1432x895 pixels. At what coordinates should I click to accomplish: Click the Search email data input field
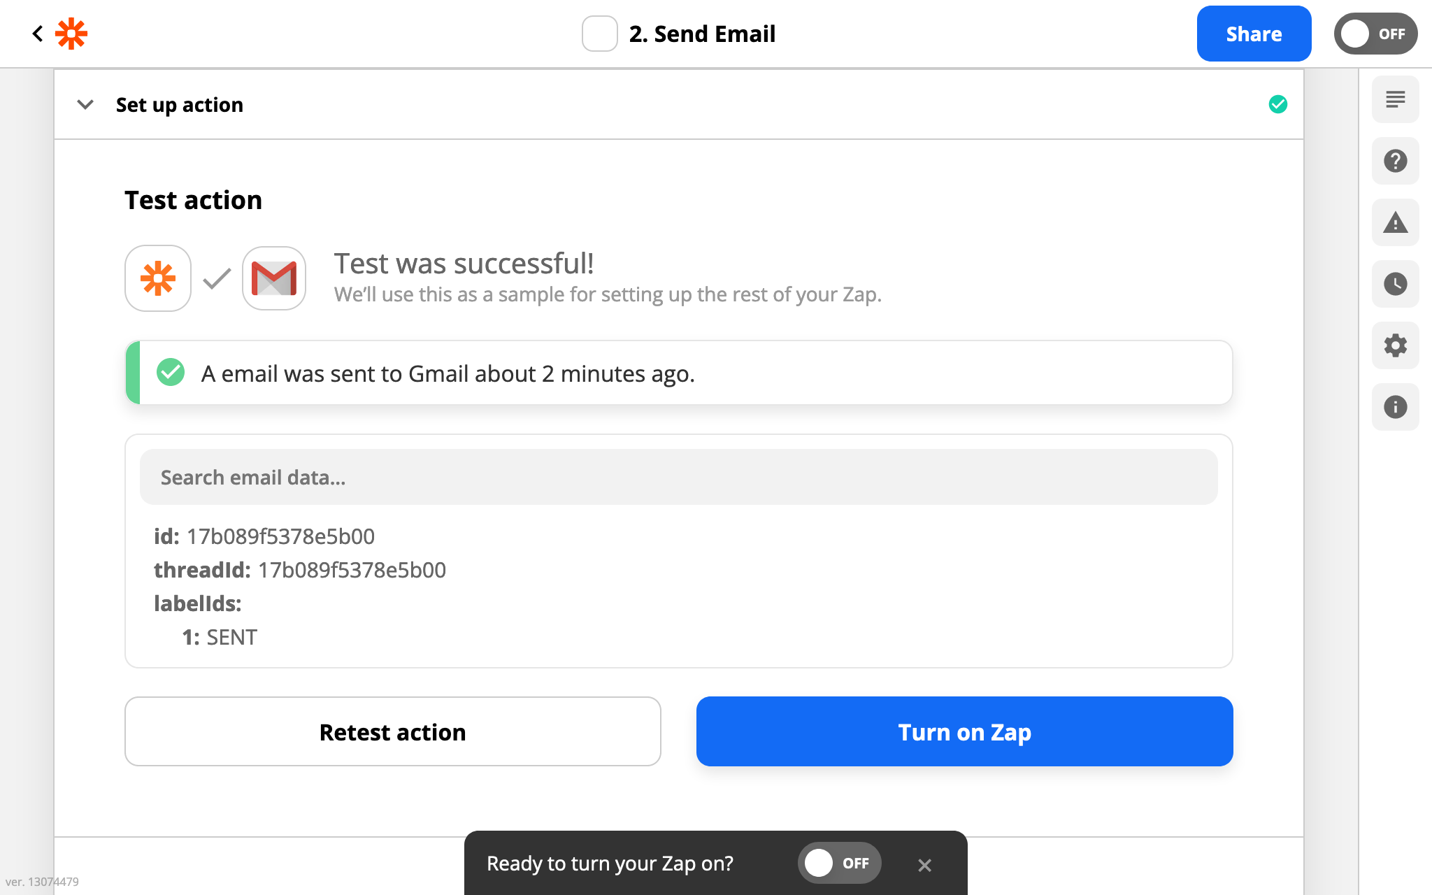click(678, 476)
